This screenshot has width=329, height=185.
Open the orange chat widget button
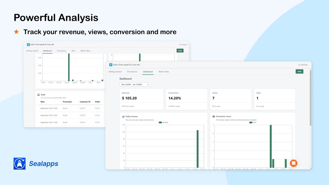pos(294,163)
